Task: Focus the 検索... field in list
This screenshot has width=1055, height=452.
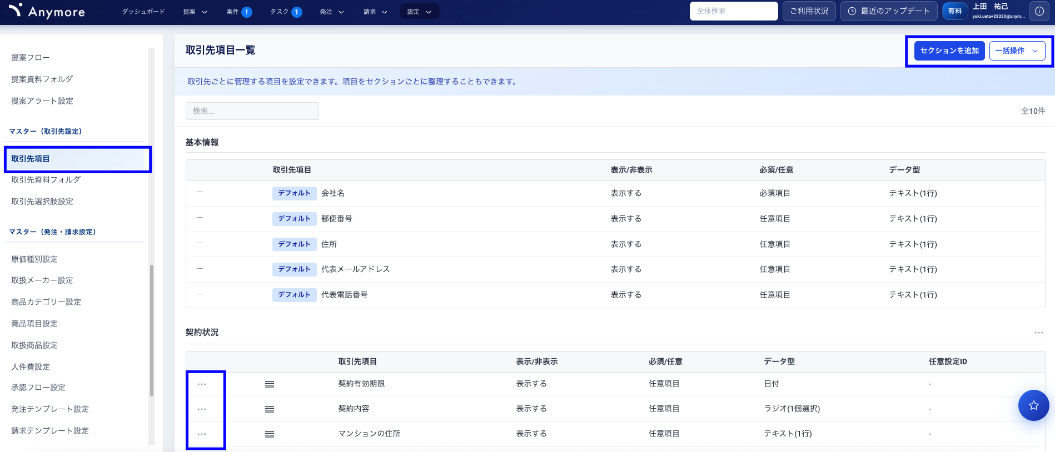Action: 252,111
